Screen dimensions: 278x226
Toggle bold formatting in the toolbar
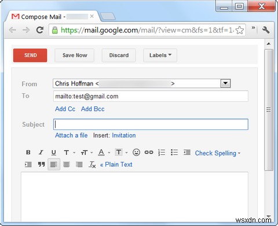point(28,153)
